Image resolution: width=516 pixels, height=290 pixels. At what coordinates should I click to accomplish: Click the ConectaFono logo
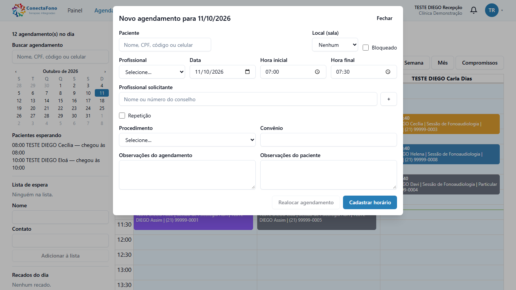[35, 10]
